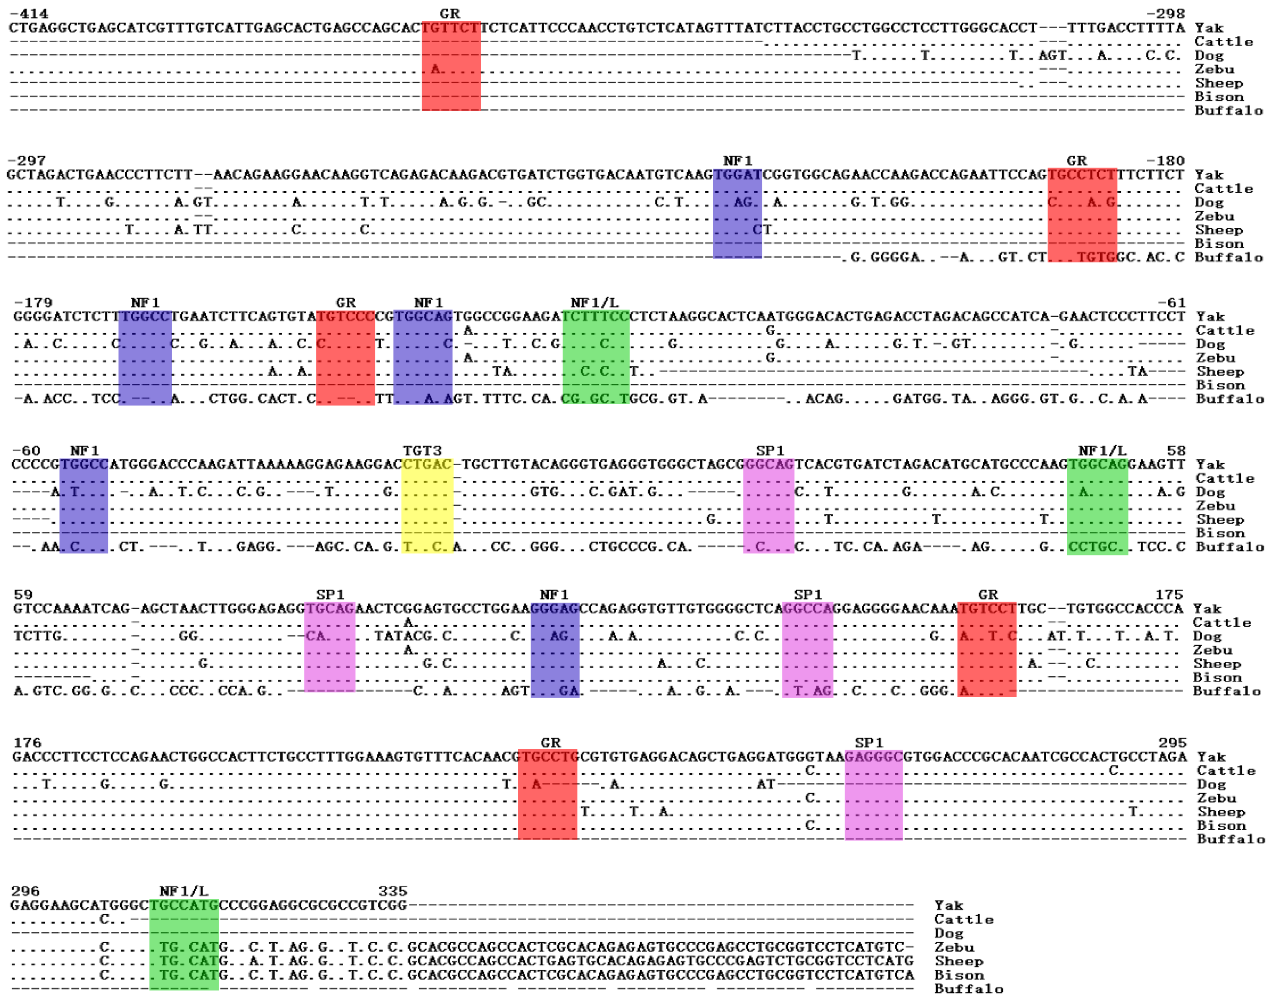The width and height of the screenshot is (1277, 1006).
Task: Click the GR label above TGTTCT sequence
Action: click(x=450, y=14)
